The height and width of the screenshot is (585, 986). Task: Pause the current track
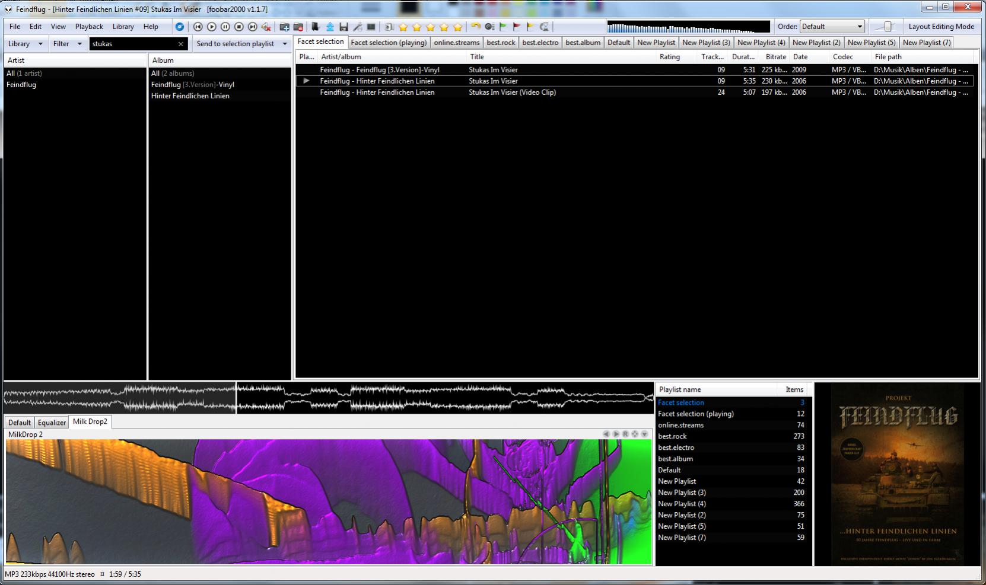(x=225, y=27)
